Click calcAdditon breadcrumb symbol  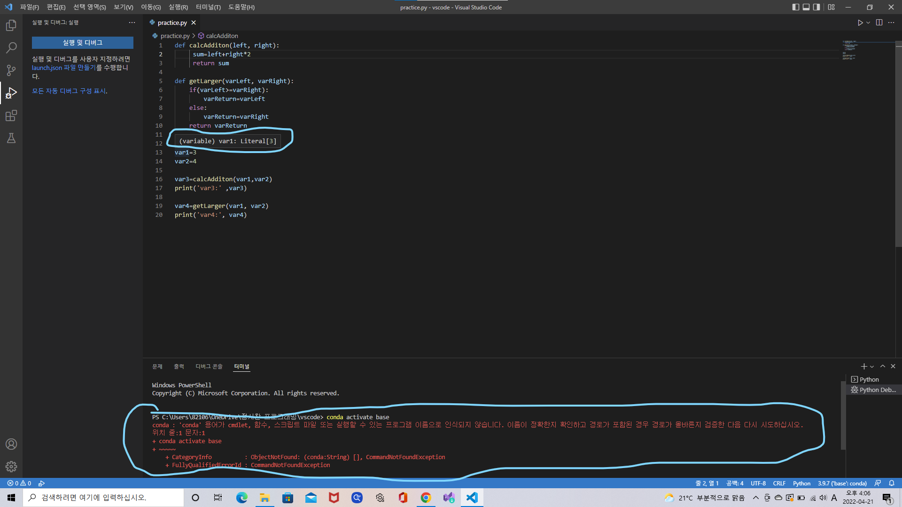(222, 36)
